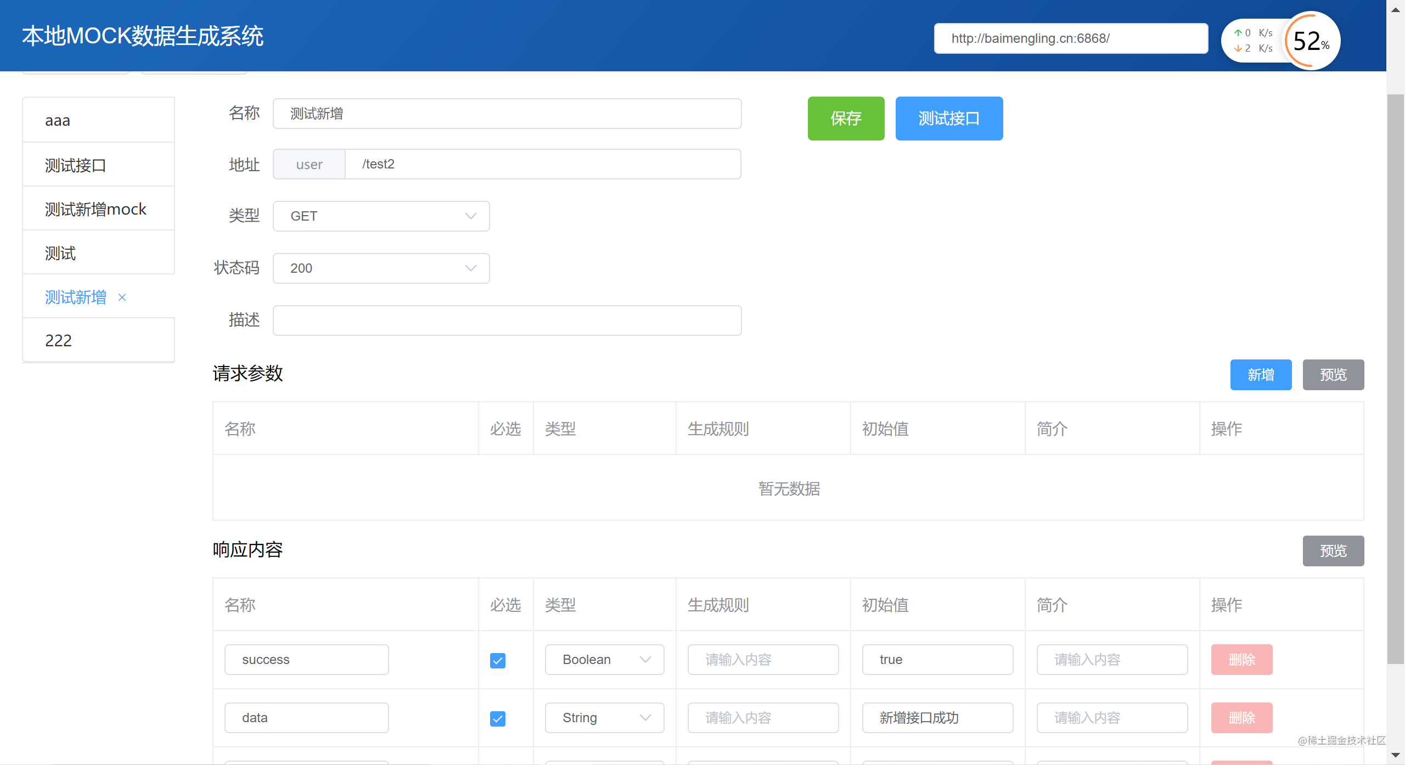Click the user address prefix

[310, 164]
